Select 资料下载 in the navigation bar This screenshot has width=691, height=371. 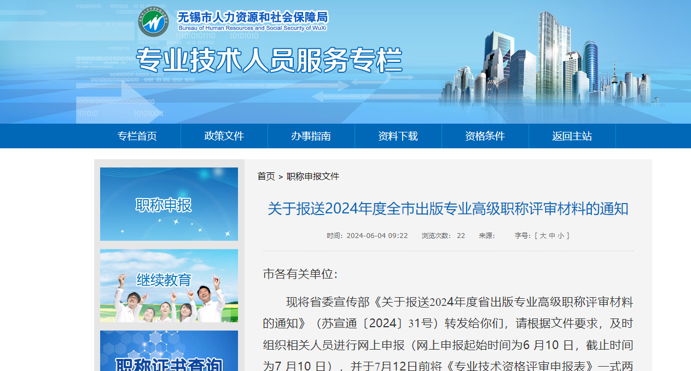[398, 136]
